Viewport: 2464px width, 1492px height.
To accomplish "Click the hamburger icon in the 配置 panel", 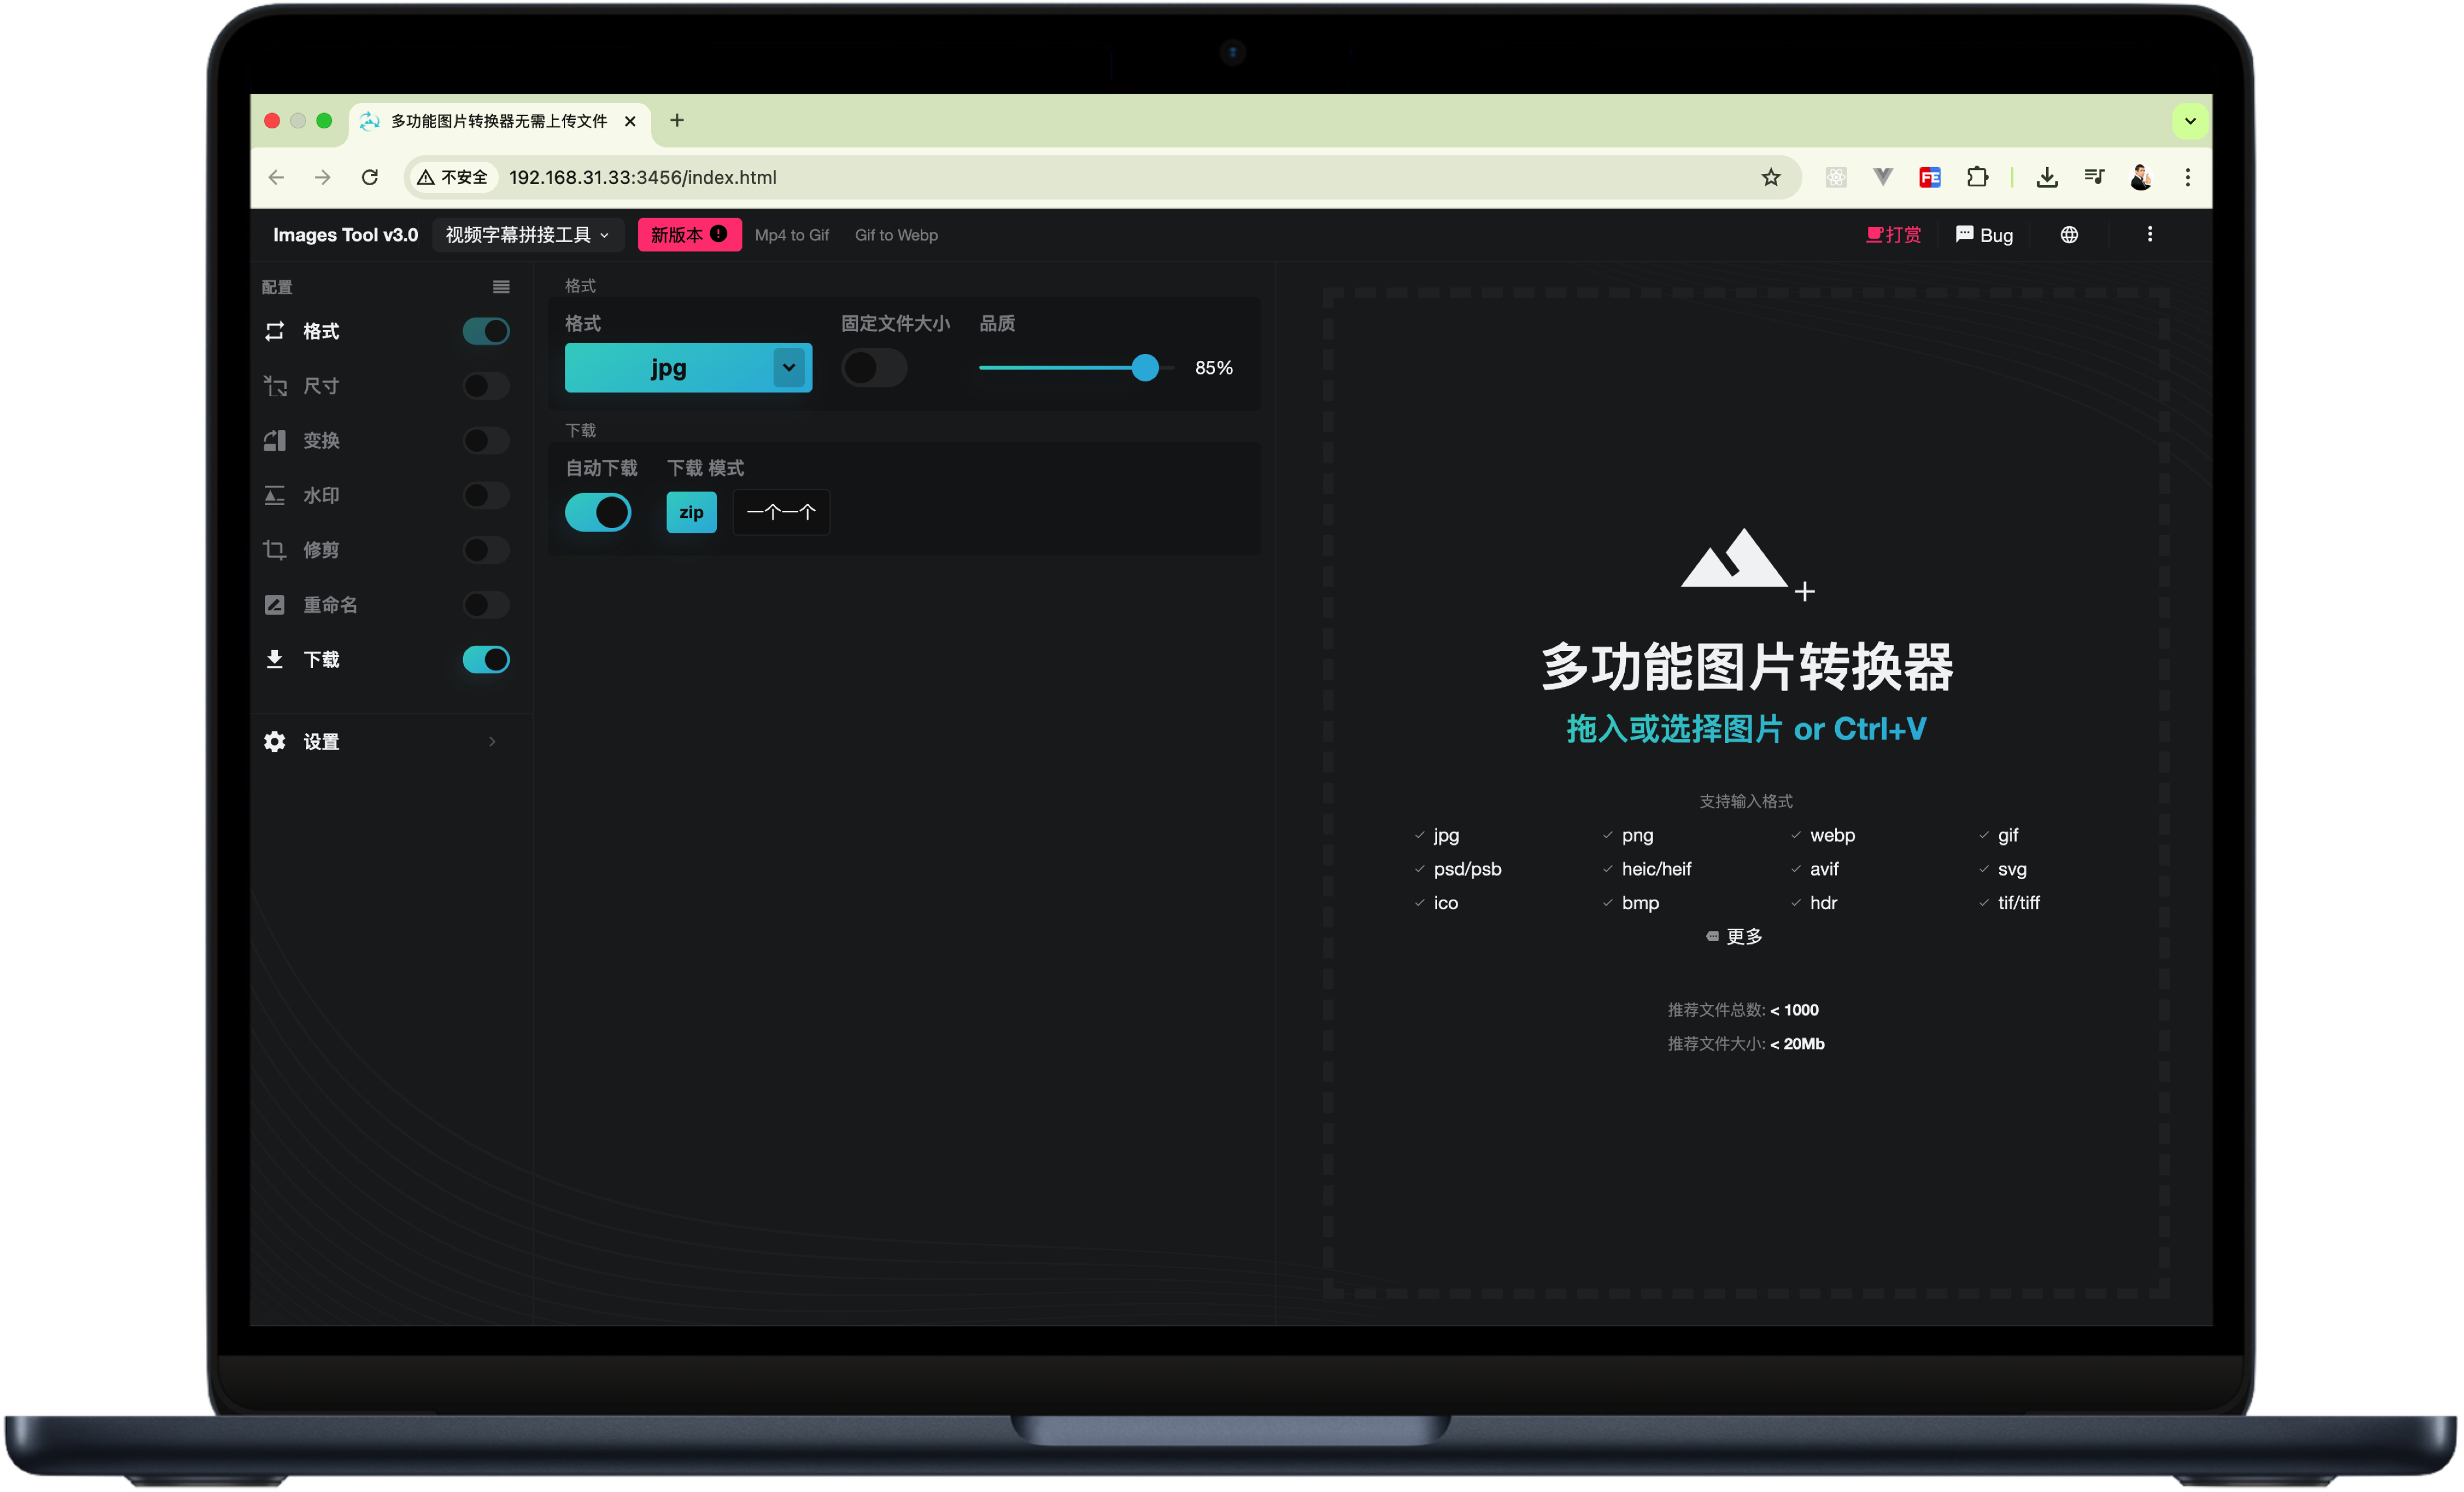I will (x=501, y=288).
